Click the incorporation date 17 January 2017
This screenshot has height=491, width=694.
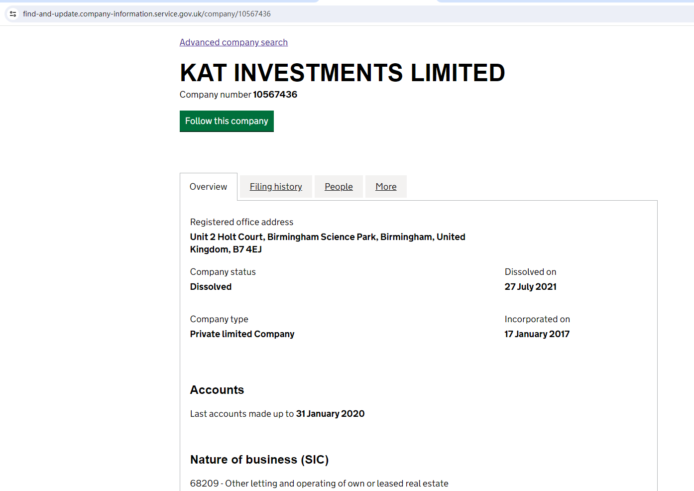pyautogui.click(x=537, y=334)
